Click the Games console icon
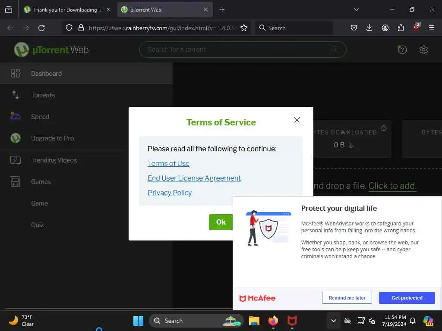442x331 pixels. [16, 181]
